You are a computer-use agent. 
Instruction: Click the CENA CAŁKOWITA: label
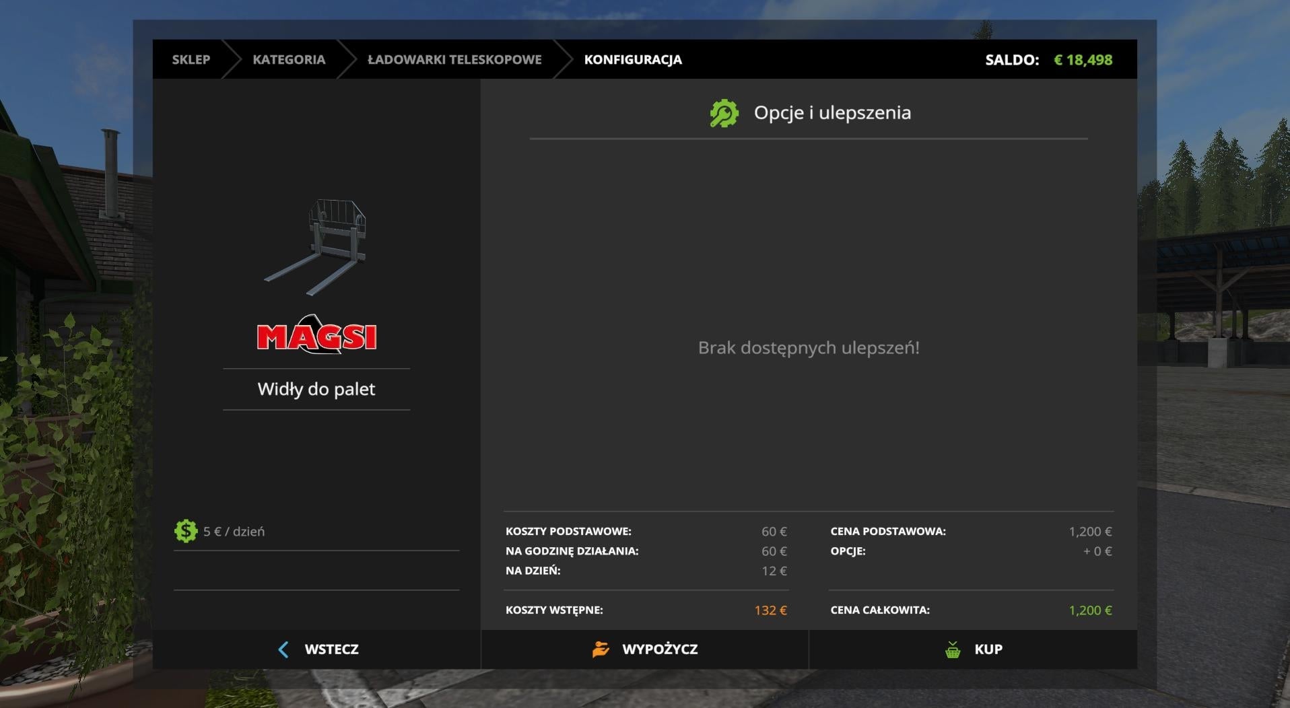880,610
